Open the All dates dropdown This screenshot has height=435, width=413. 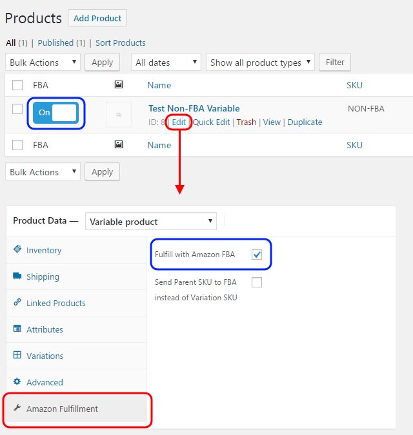[x=166, y=63]
